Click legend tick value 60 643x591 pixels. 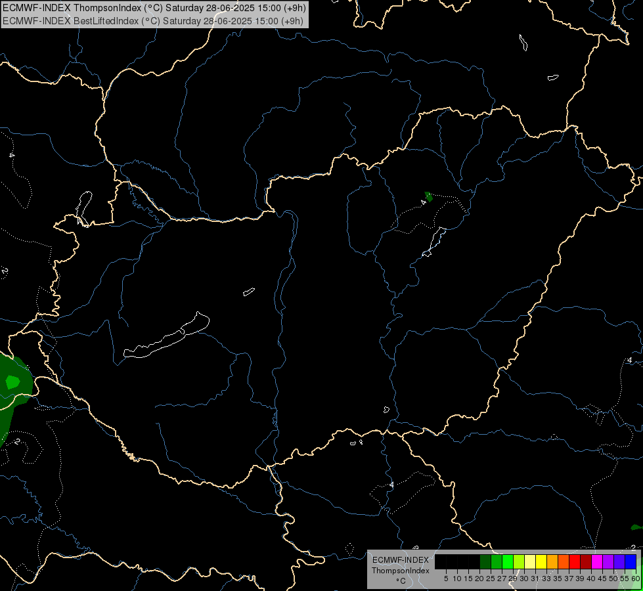pyautogui.click(x=635, y=579)
